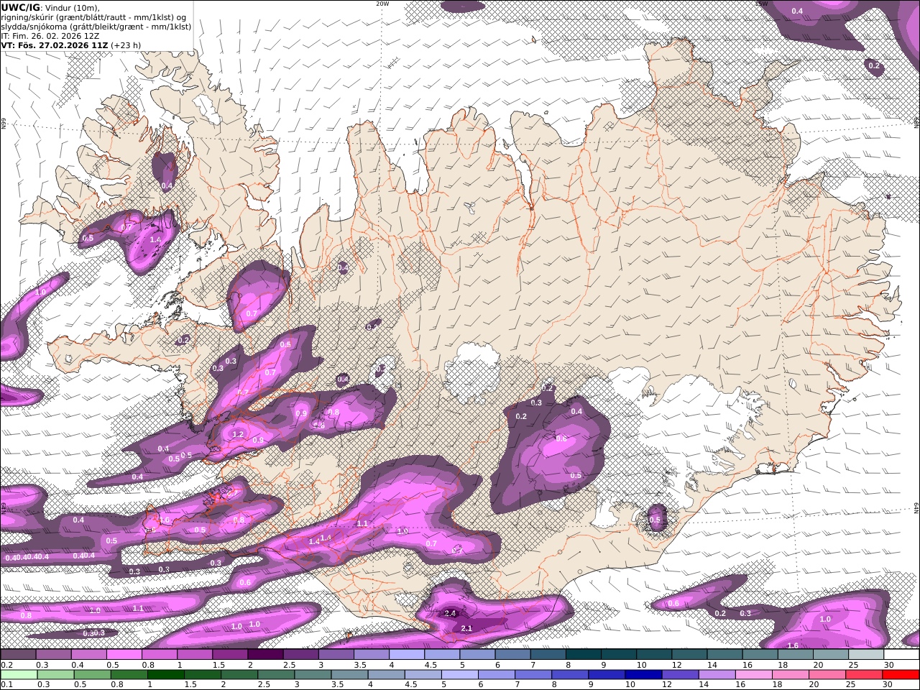Click the '30' label in the upper legend row
The height and width of the screenshot is (690, 920).
point(888,665)
